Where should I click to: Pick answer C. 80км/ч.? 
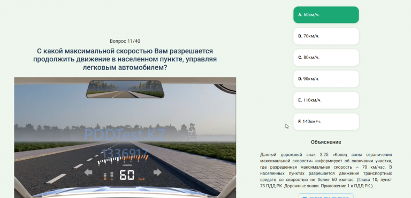pyautogui.click(x=326, y=58)
